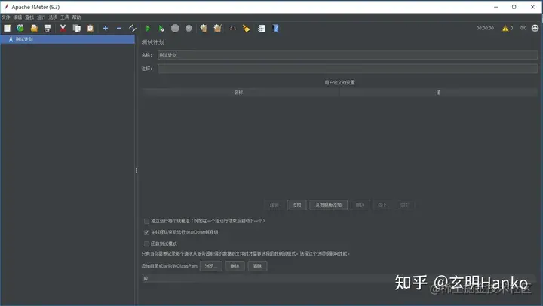
Task: Click the Toggle enable/disable icon
Action: 133,29
